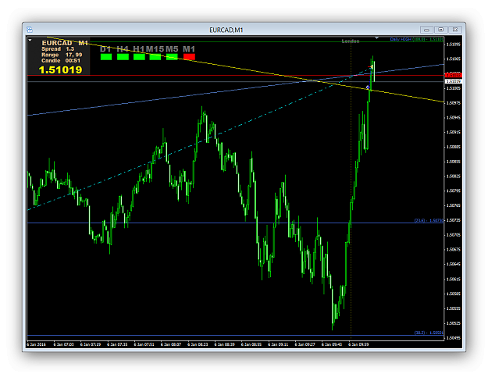Click the 6 Jan 09:59 time label
Image resolution: width=488 pixels, height=374 pixels.
point(358,344)
